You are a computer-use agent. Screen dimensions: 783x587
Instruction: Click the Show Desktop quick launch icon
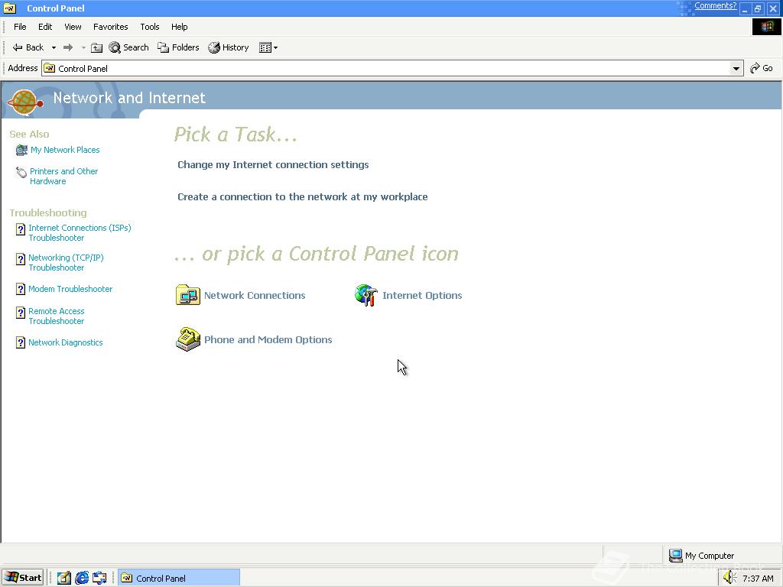coord(64,578)
